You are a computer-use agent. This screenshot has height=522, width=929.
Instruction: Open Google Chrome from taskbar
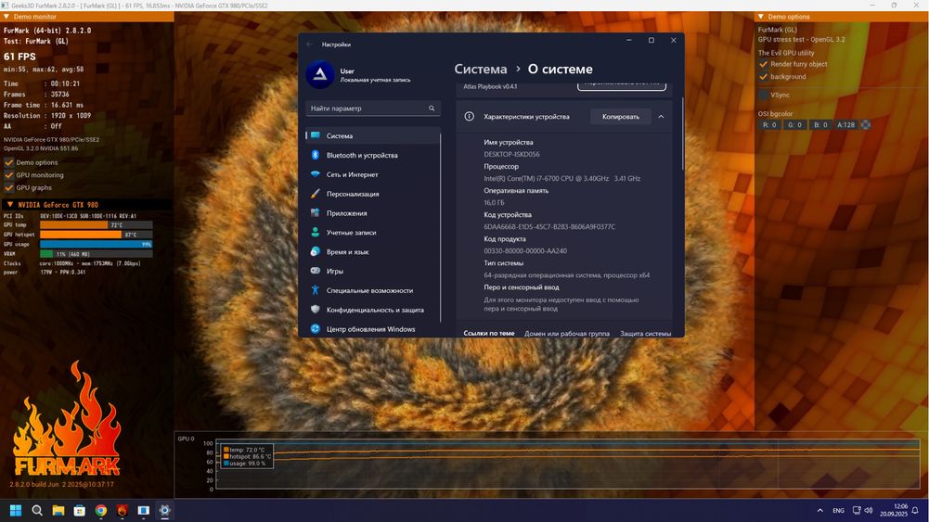[x=101, y=510]
